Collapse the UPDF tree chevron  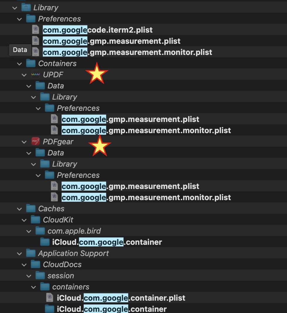24,75
